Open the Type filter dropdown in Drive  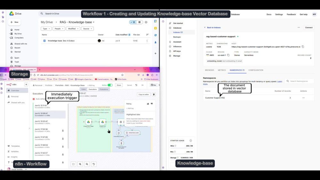(x=46, y=29)
